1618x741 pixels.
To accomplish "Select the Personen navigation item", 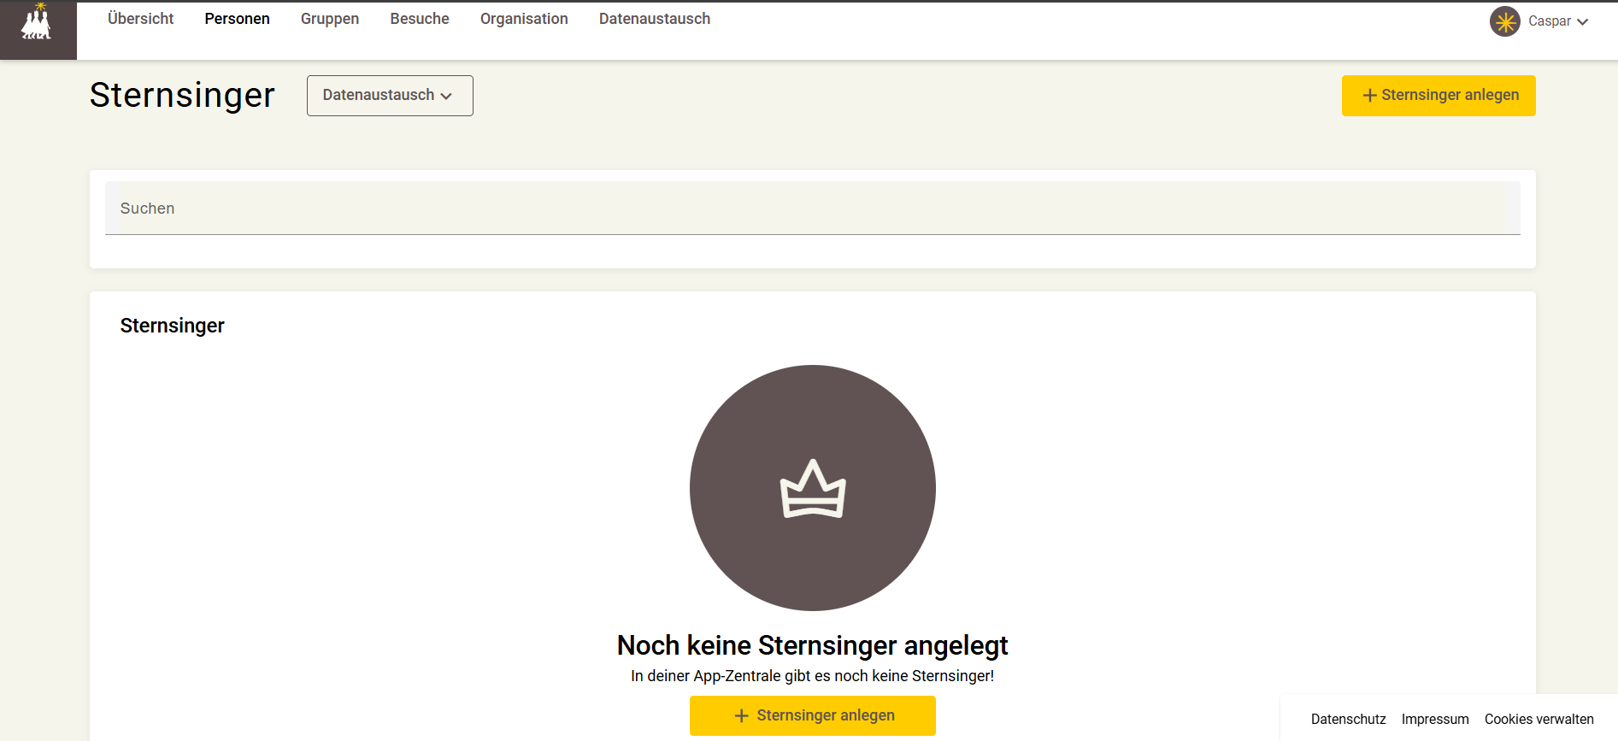I will pos(238,19).
